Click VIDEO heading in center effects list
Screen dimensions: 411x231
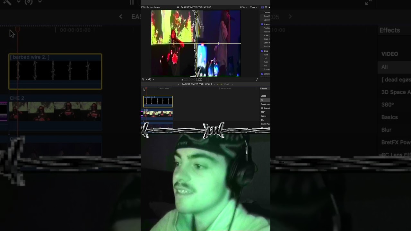(x=264, y=96)
